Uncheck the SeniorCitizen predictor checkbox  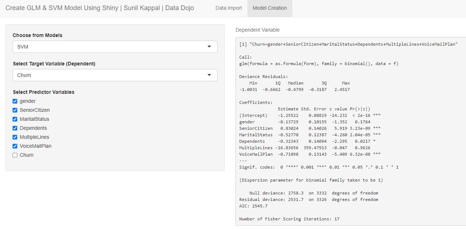(x=15, y=110)
